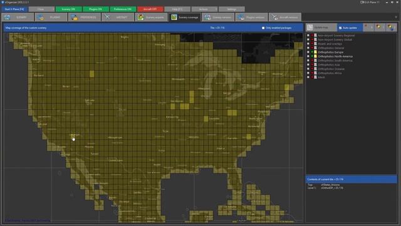Toggle the Orthophotos Europe checkbox
The height and width of the screenshot is (226, 401).
coord(308,52)
